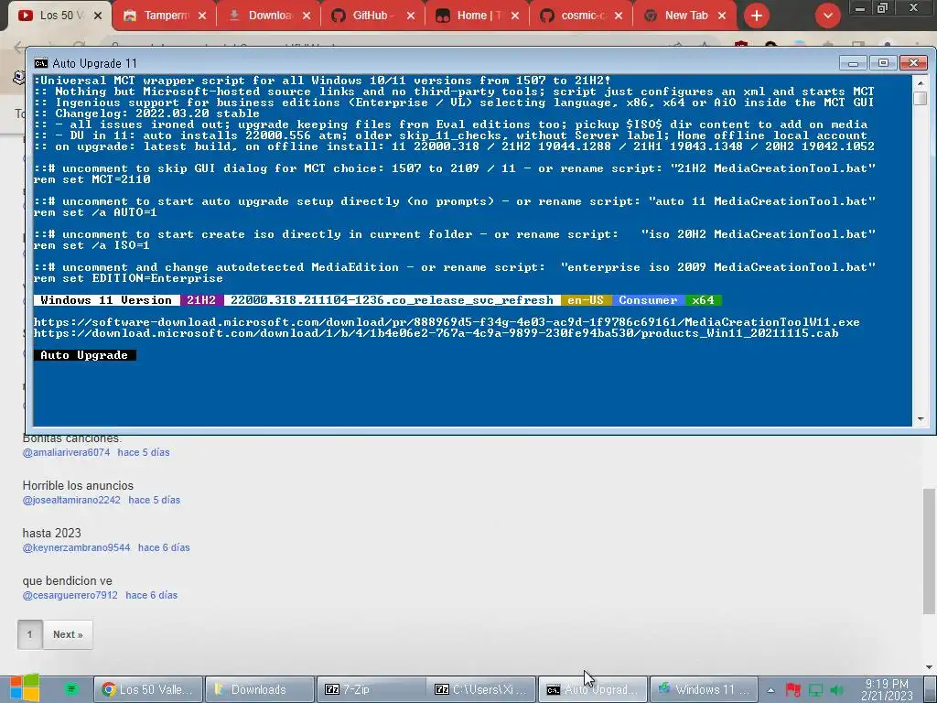Go to the Next comments page
The height and width of the screenshot is (703, 937).
(x=68, y=634)
